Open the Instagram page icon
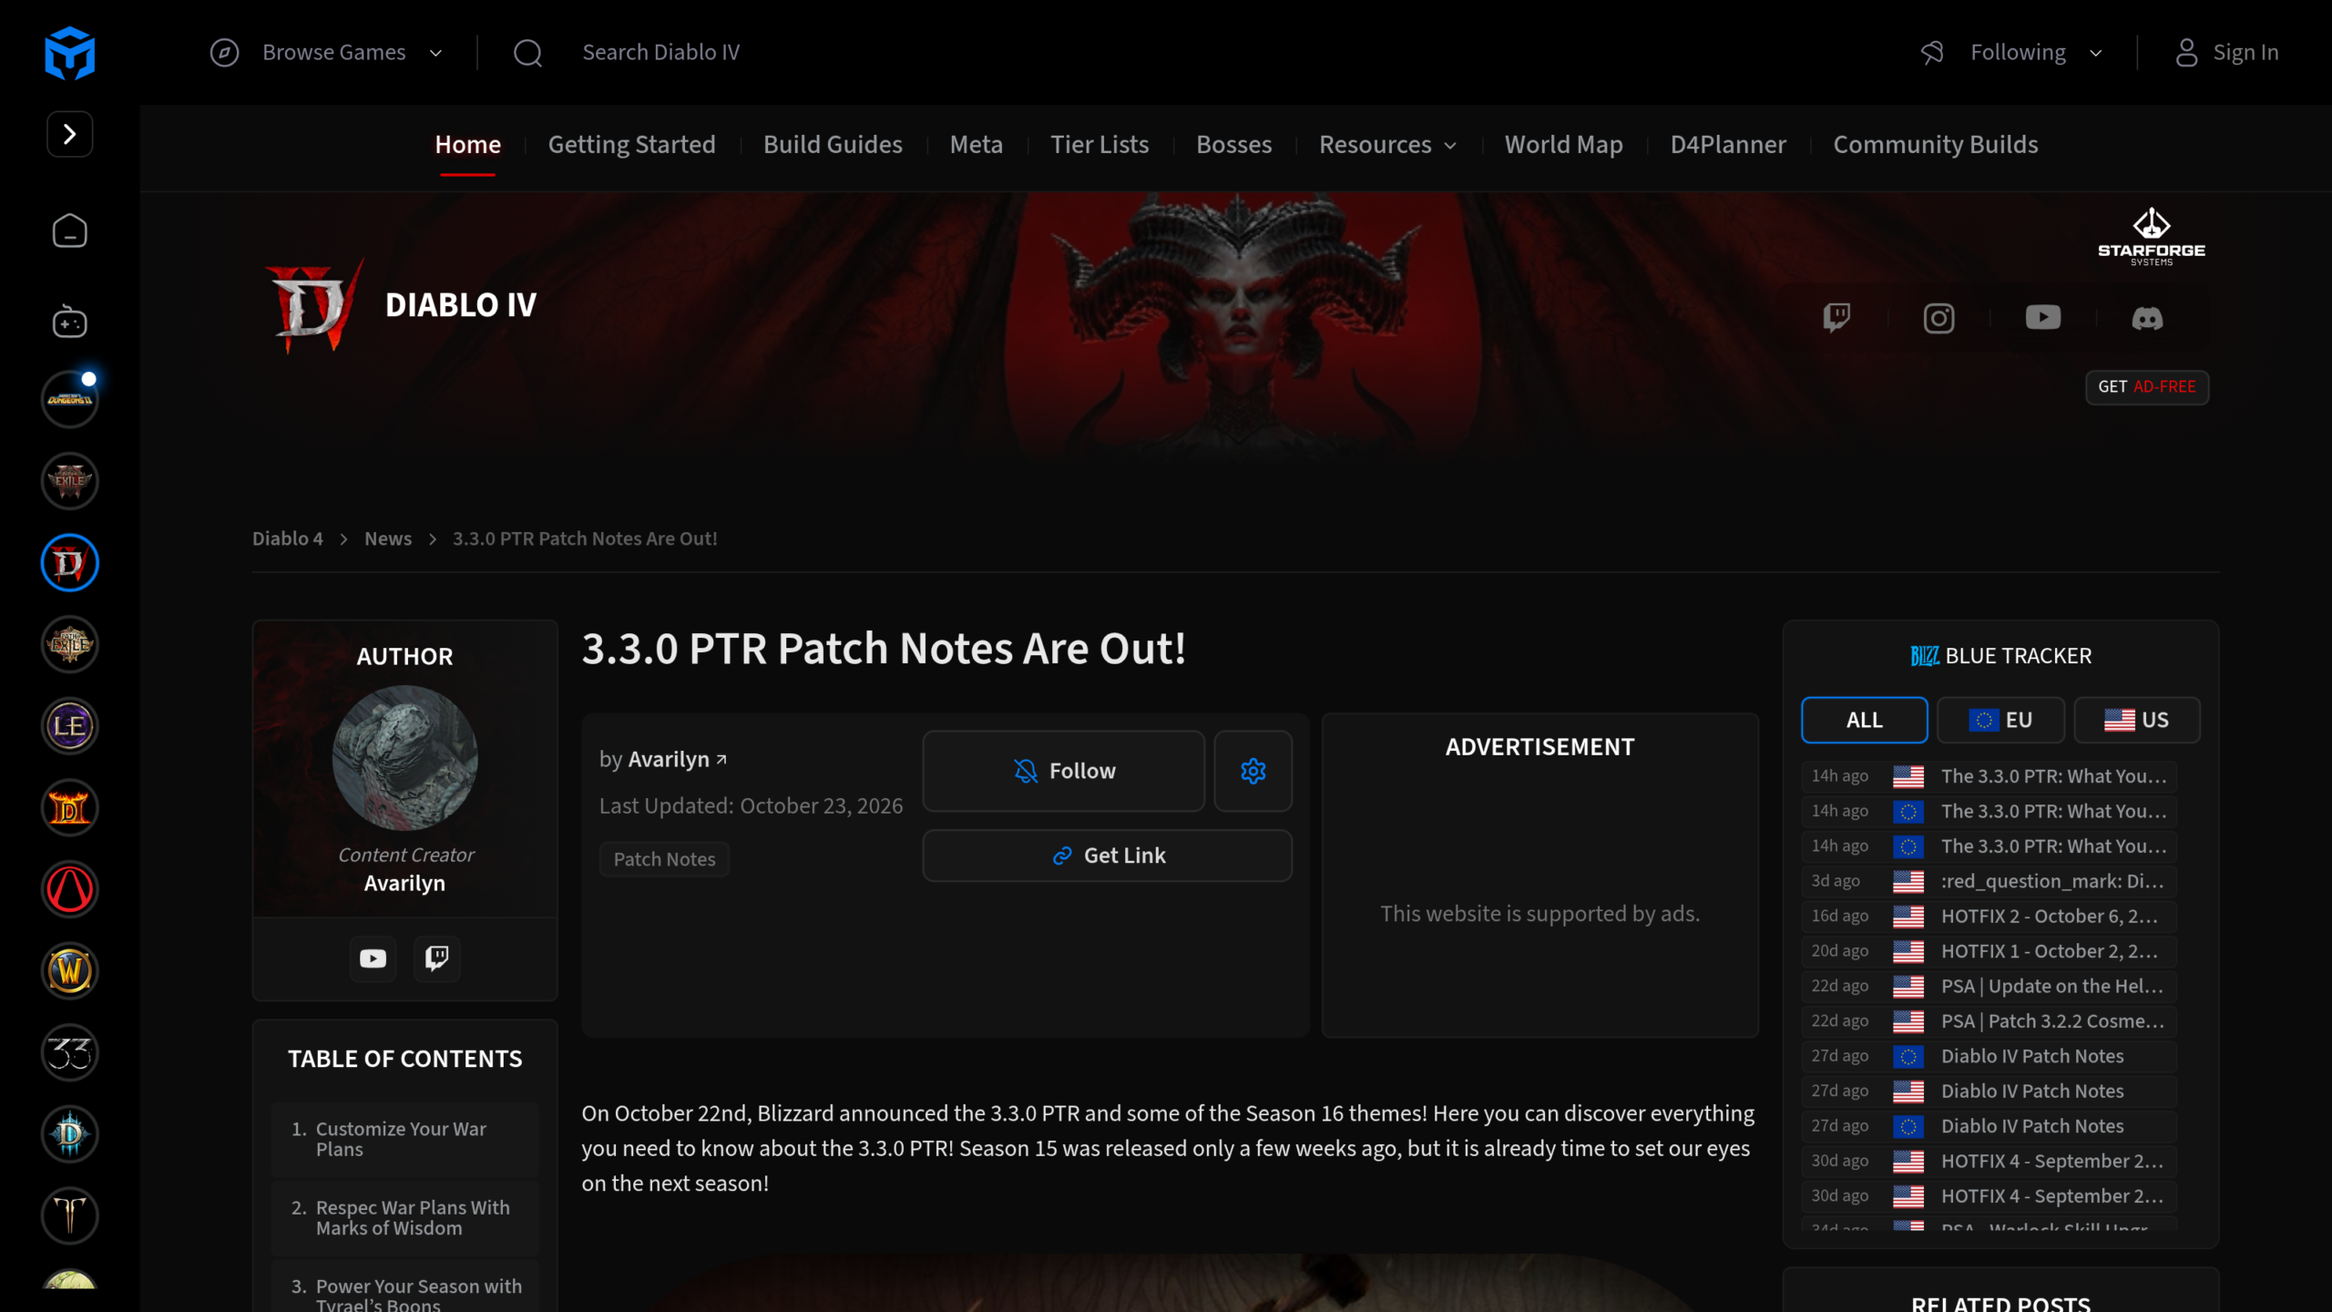 coord(1938,318)
